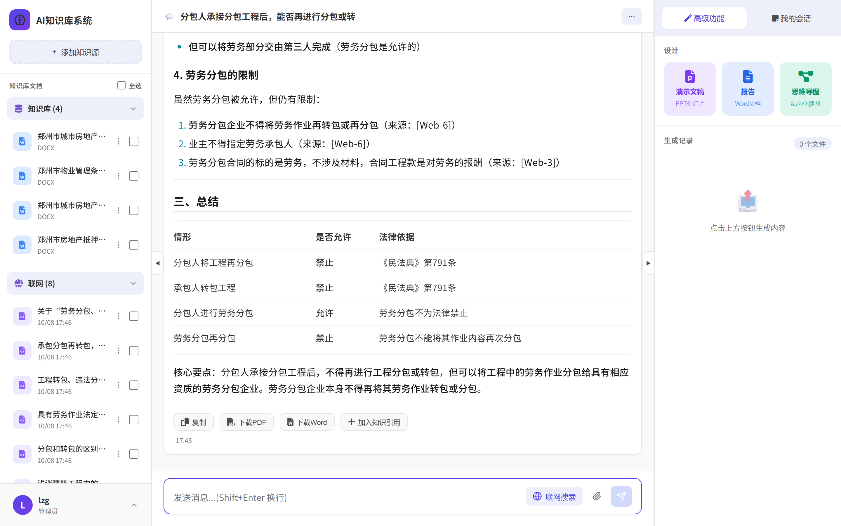Click the upload illustration in 生成记录
Image resolution: width=841 pixels, height=526 pixels.
tap(748, 201)
